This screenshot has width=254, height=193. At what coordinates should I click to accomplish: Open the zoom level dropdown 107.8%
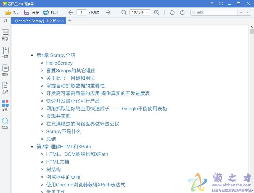click(x=140, y=12)
